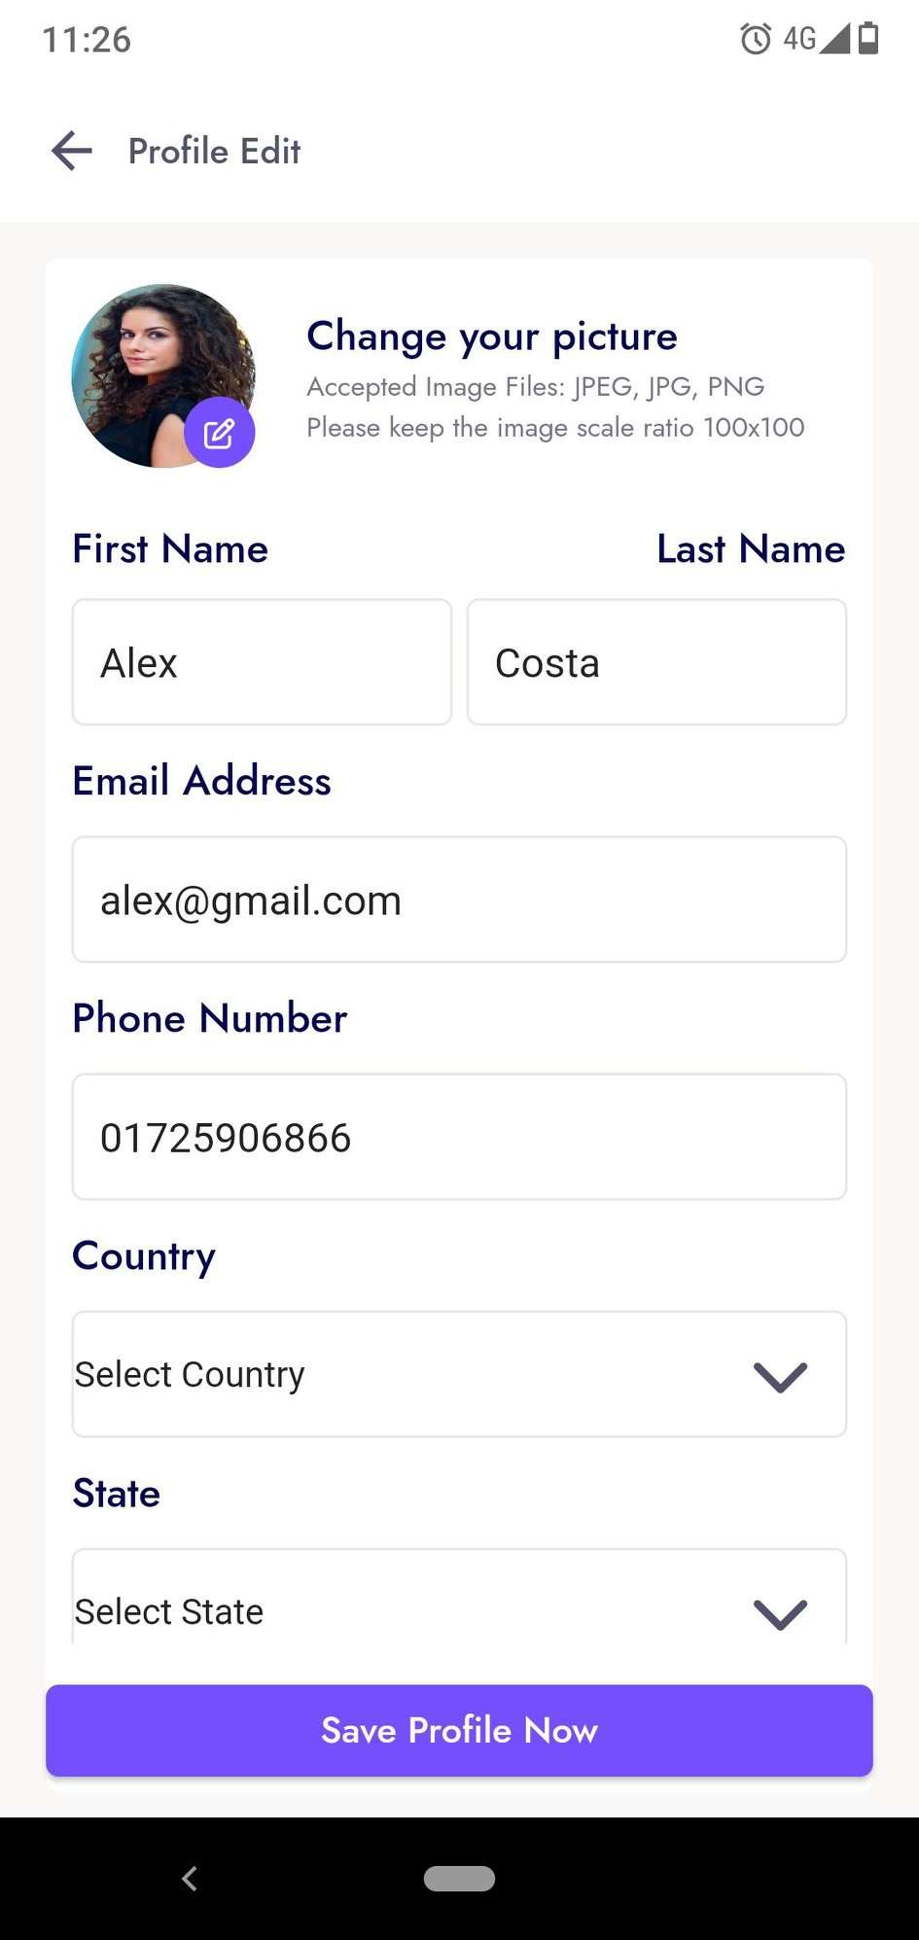Image resolution: width=919 pixels, height=1940 pixels.
Task: Tap the battery status icon
Action: click(x=869, y=39)
